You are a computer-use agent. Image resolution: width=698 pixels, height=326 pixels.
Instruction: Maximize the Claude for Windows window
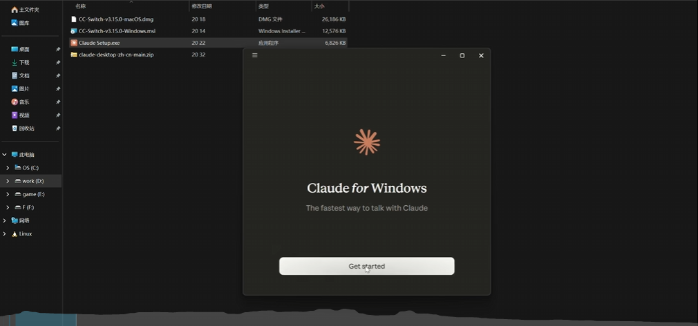[x=462, y=55]
